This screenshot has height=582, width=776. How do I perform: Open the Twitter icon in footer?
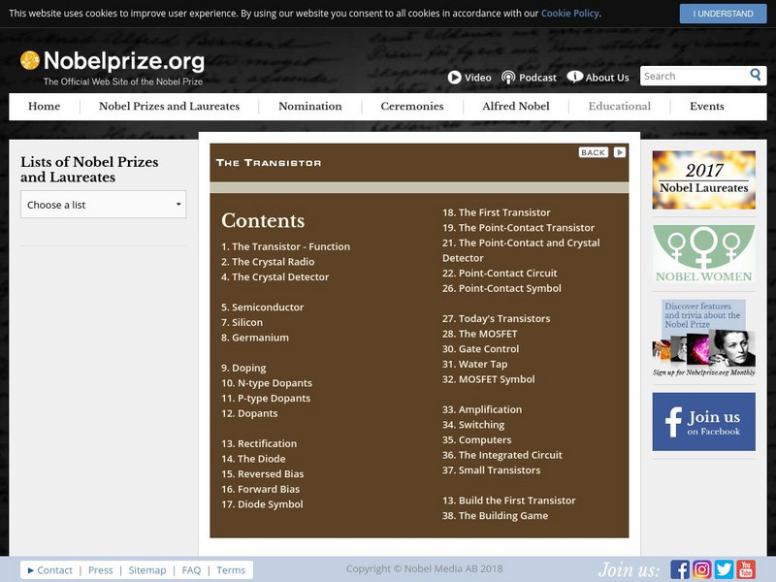coord(724,569)
